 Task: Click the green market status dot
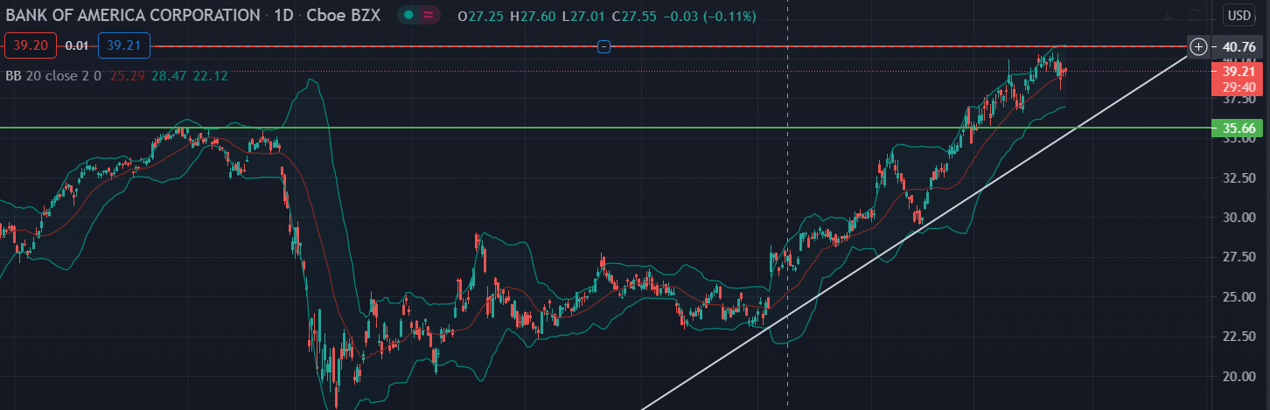408,16
